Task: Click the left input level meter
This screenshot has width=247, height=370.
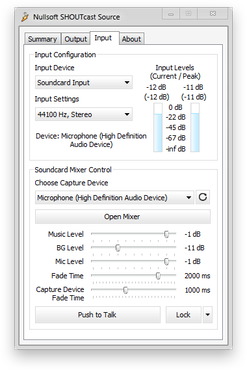Action: [158, 127]
